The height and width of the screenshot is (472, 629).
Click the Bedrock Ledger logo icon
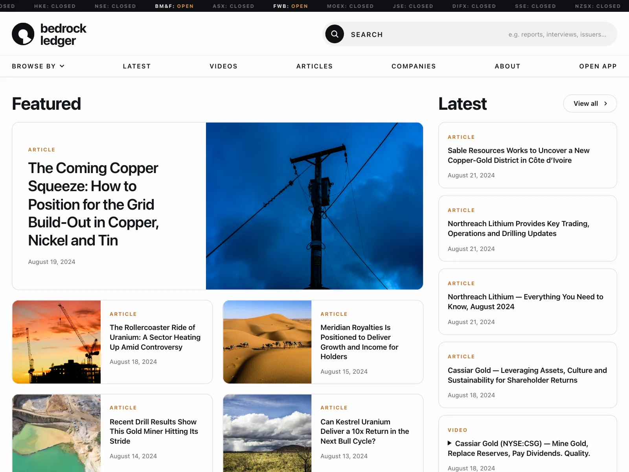[x=23, y=34]
